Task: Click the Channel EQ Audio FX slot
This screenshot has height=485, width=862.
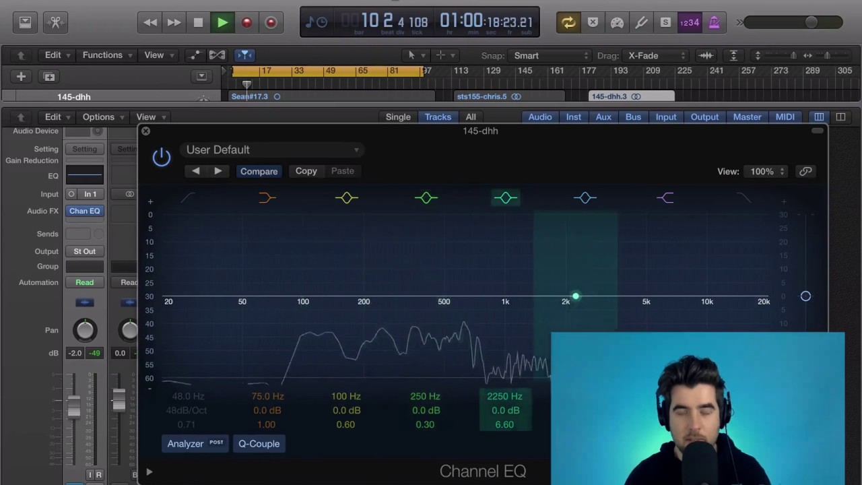Action: point(85,211)
